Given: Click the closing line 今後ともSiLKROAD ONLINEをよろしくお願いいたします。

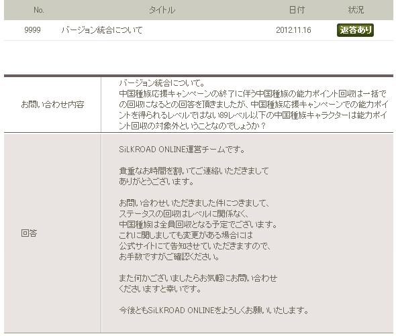Looking at the screenshot, I should (214, 310).
